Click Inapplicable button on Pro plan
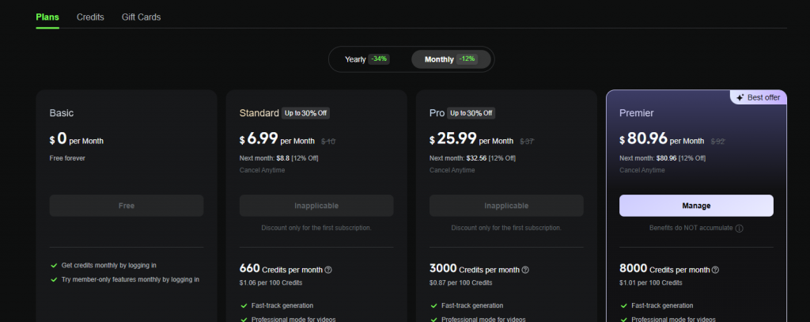This screenshot has height=322, width=810. click(506, 206)
